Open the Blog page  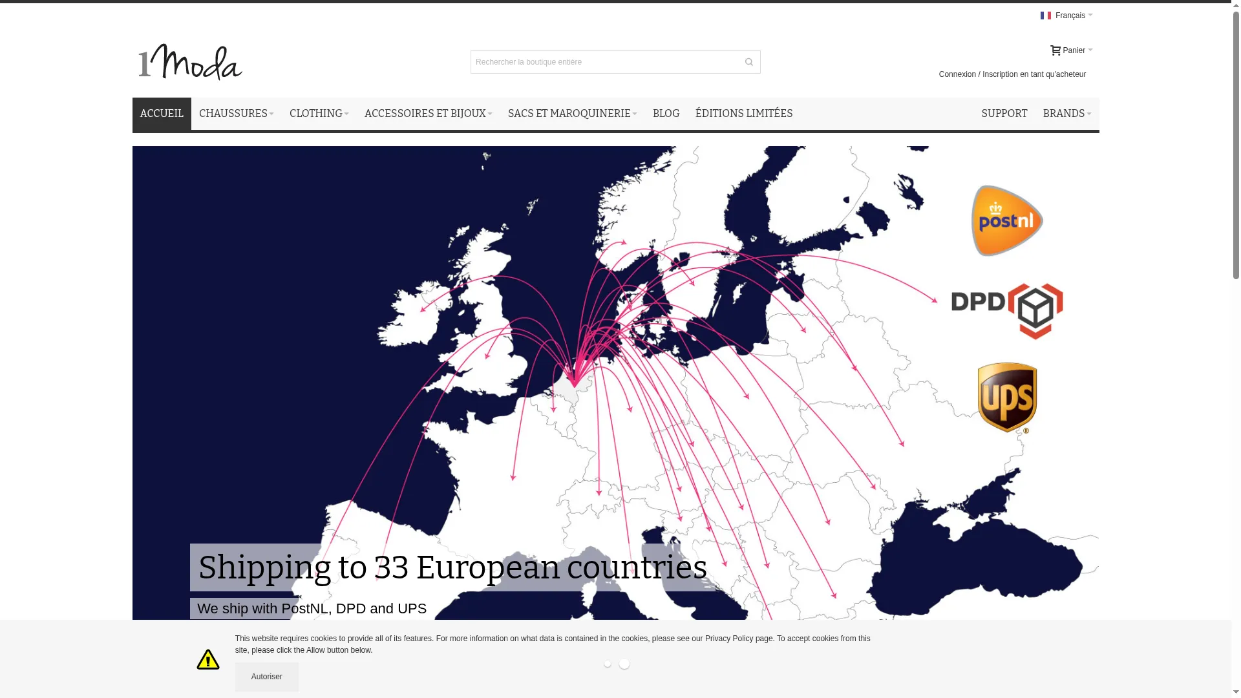coord(666,114)
